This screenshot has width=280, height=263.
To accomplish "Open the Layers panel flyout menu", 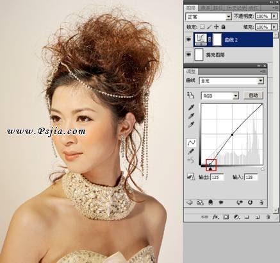I will 276,8.
